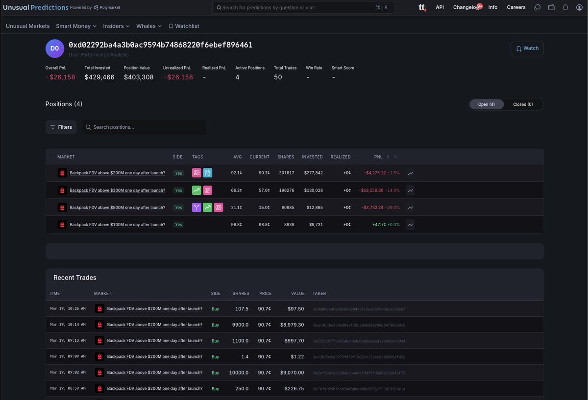Click the Watch button for this wallet
This screenshot has width=588, height=400.
coord(527,48)
